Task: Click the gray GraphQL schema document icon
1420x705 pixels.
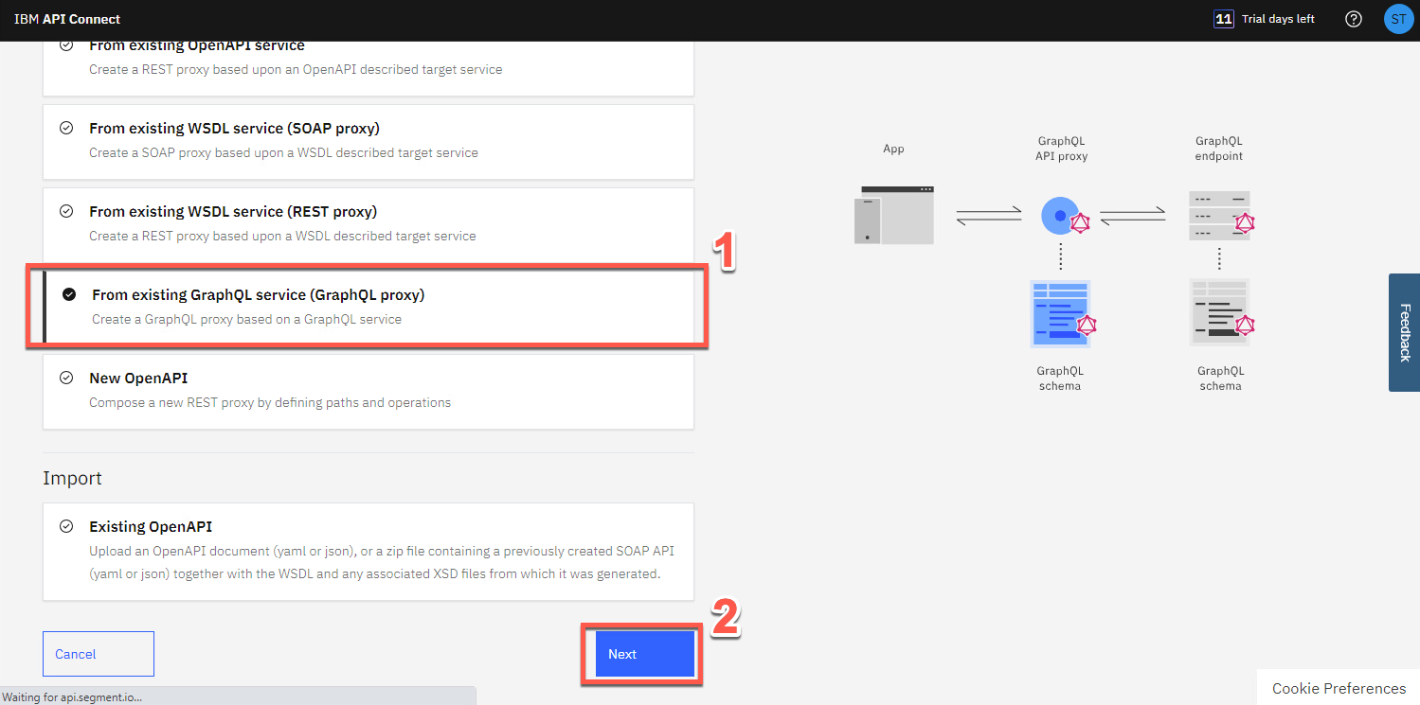Action: pos(1219,313)
